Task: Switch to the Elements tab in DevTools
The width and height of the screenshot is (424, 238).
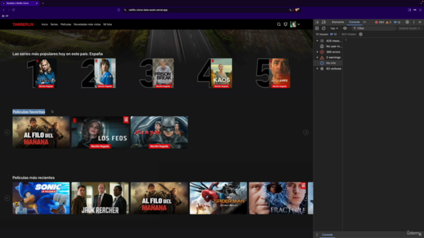Action: (x=338, y=22)
